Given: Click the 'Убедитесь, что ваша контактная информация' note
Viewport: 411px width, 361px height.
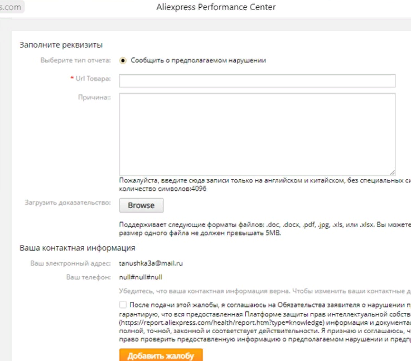Looking at the screenshot, I should point(265,291).
